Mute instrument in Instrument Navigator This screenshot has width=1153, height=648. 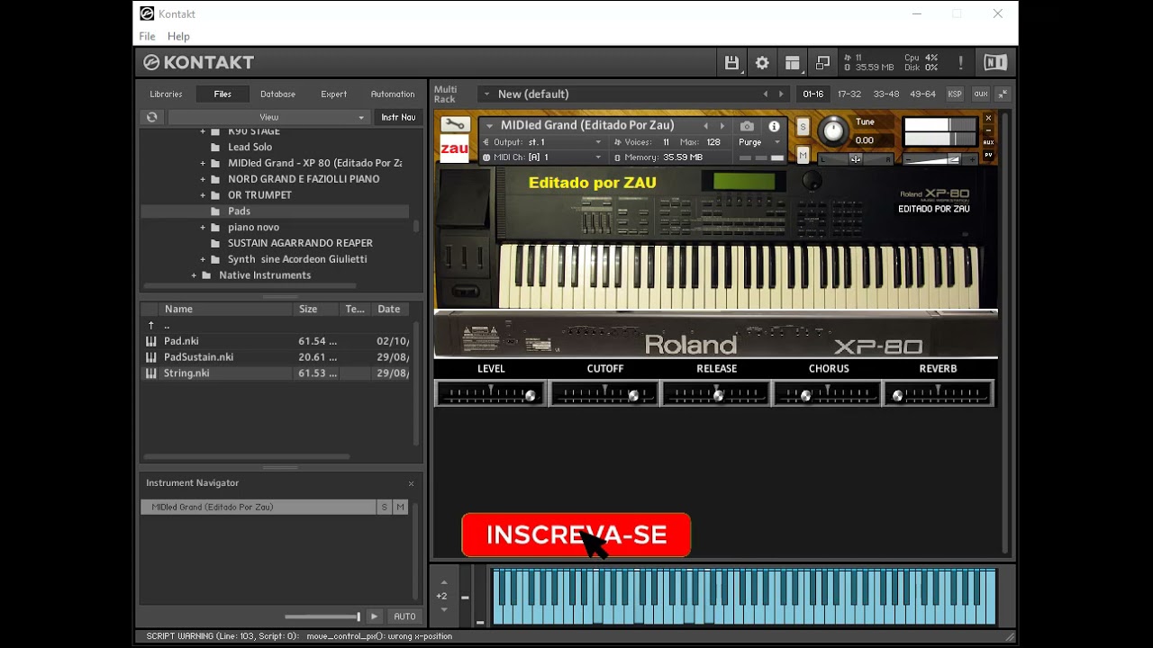[401, 508]
